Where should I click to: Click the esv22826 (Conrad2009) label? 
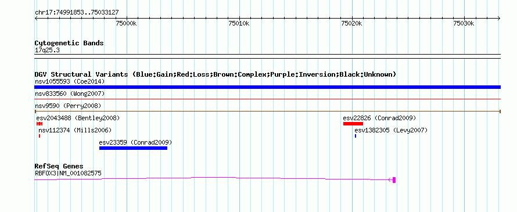click(x=379, y=118)
